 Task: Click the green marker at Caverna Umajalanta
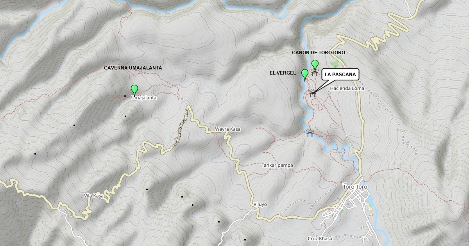[x=134, y=90]
